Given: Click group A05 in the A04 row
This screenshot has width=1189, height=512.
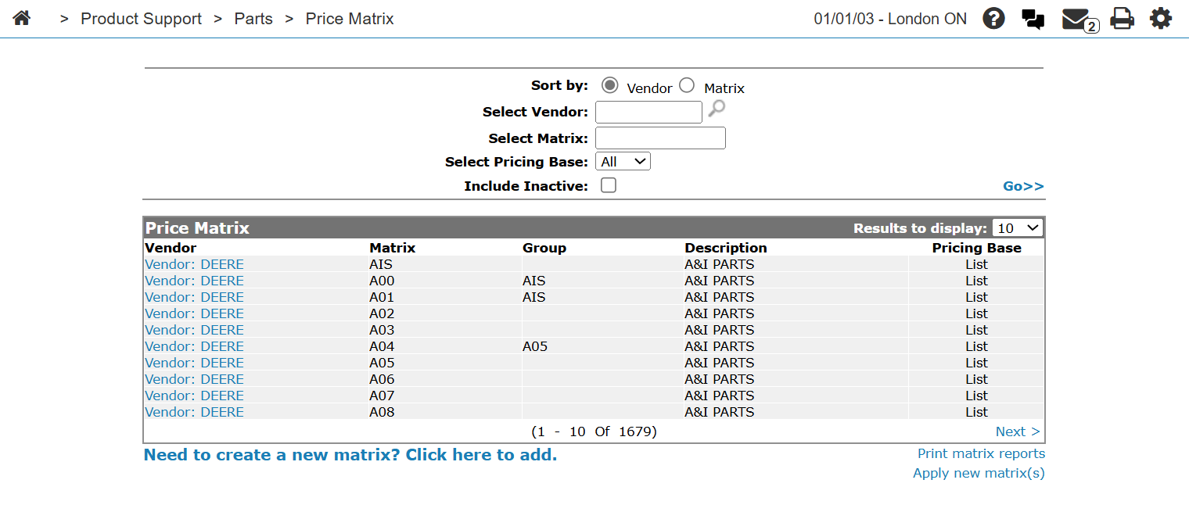Looking at the screenshot, I should click(535, 346).
